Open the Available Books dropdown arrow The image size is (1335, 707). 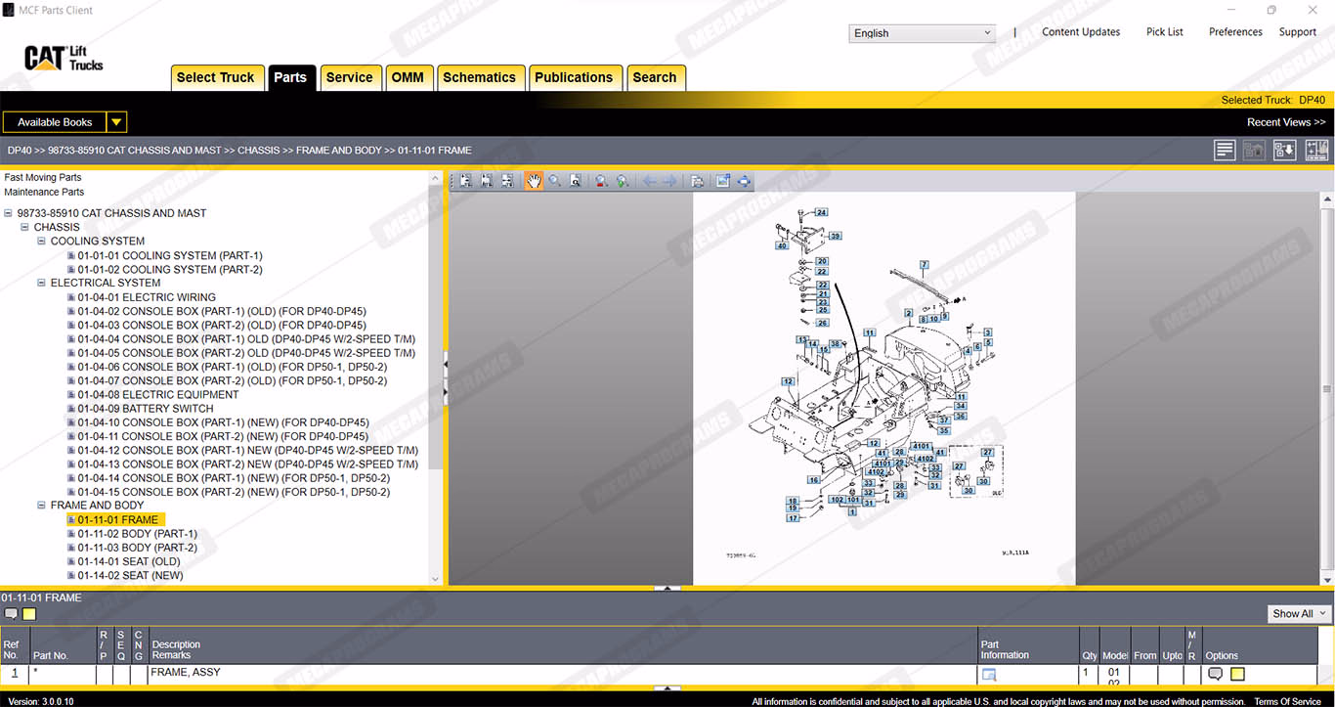(x=116, y=122)
